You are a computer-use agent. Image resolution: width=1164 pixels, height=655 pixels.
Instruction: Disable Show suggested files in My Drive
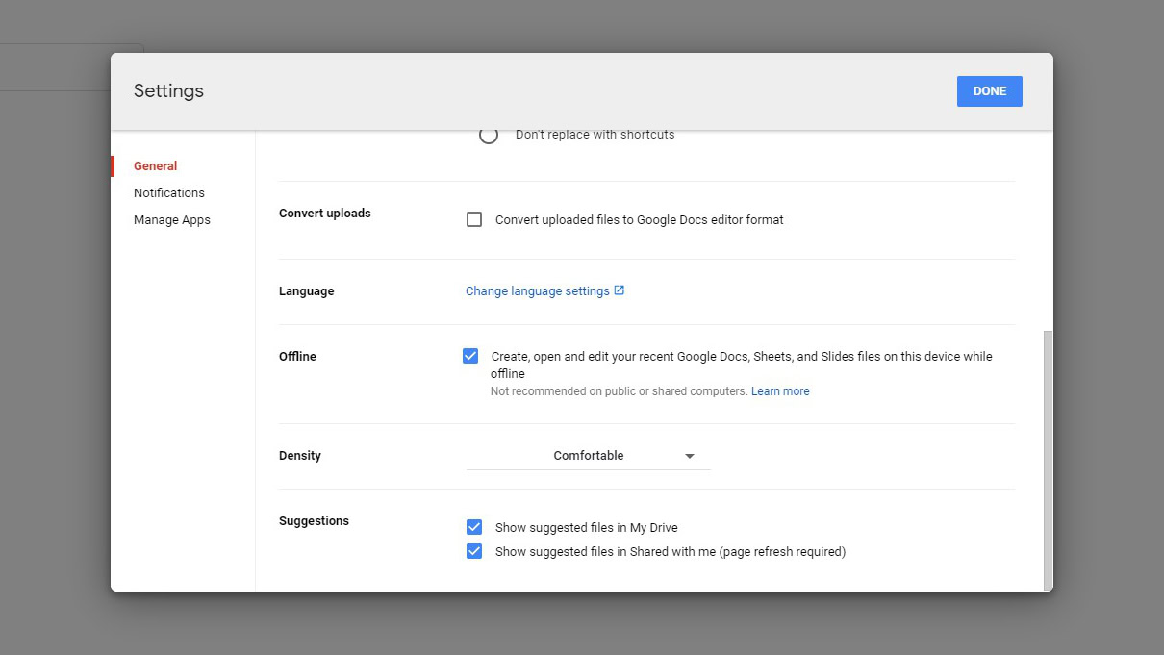[x=474, y=527]
